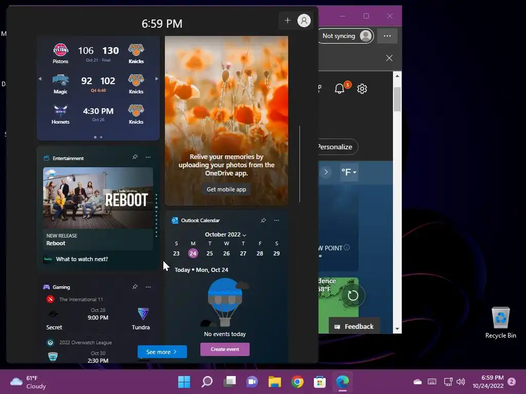Open Entertainment widget more options
Image resolution: width=526 pixels, height=394 pixels.
click(148, 157)
